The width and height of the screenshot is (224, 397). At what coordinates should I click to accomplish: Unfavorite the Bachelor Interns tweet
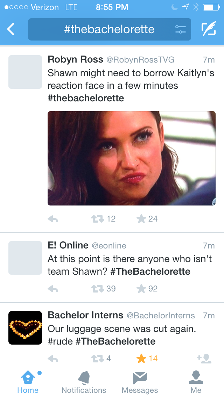pos(141,359)
